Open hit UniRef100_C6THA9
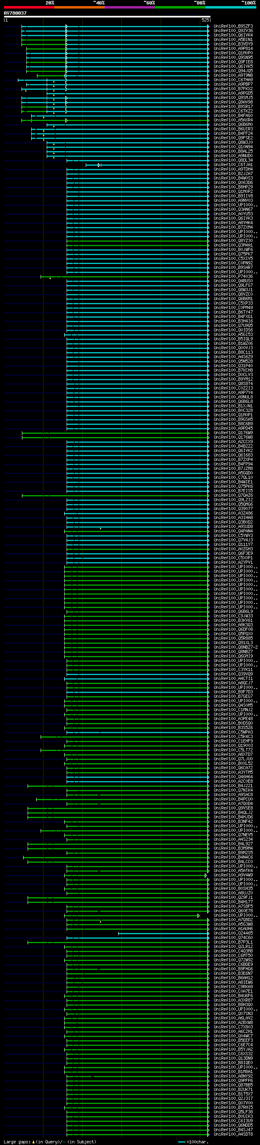This screenshot has height=1145, width=260. (x=233, y=80)
